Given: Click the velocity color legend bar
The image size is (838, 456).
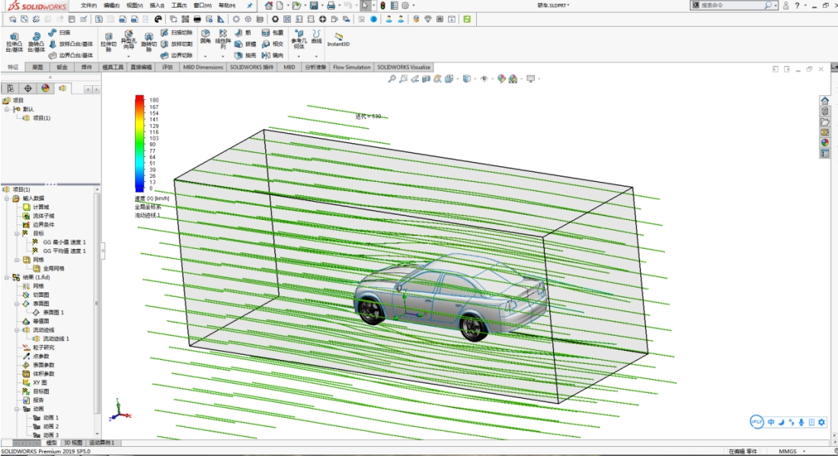Looking at the screenshot, I should point(139,143).
